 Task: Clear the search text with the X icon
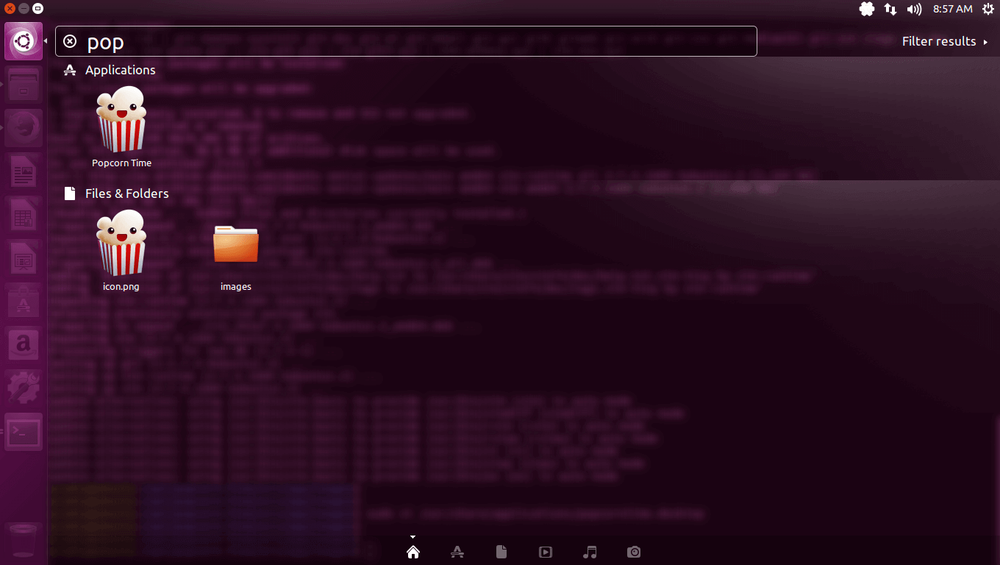70,41
